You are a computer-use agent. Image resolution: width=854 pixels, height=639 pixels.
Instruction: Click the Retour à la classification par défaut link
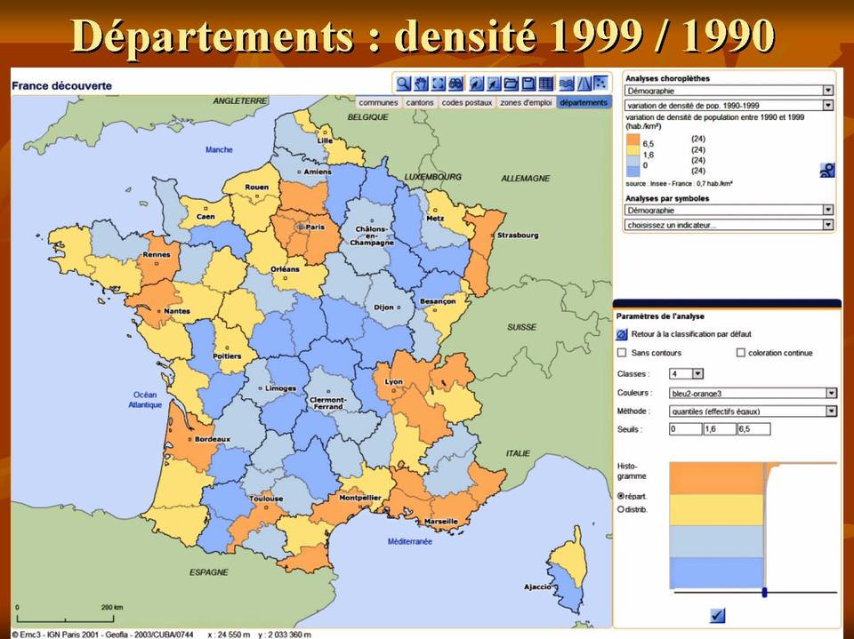point(691,334)
